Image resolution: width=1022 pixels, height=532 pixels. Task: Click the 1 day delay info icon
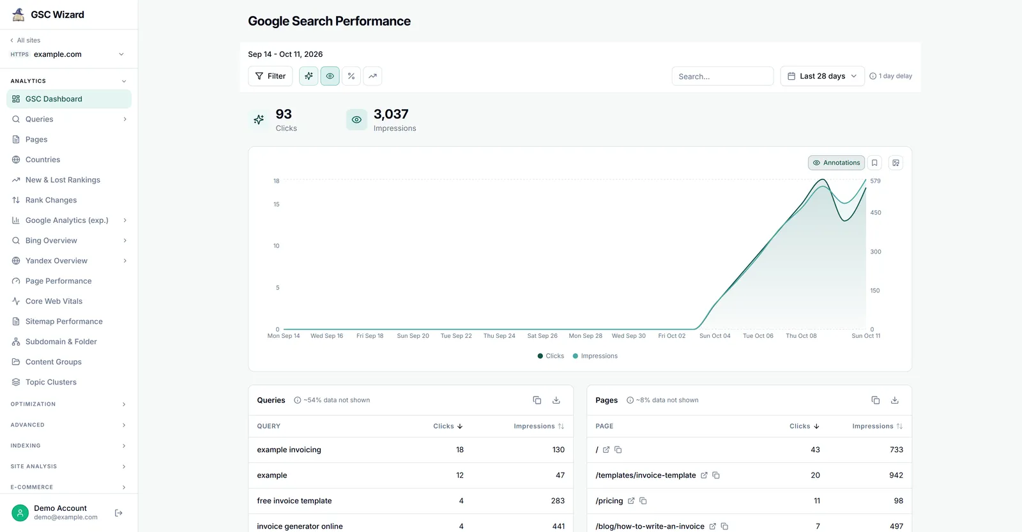[x=873, y=76]
